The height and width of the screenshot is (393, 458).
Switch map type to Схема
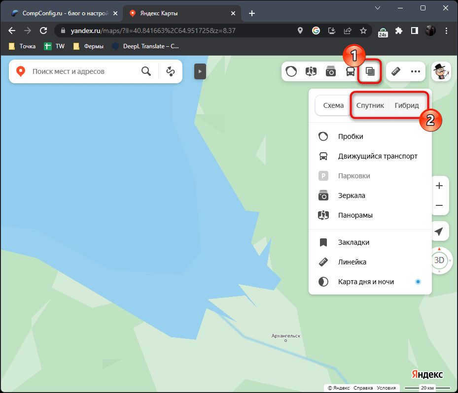pyautogui.click(x=333, y=105)
